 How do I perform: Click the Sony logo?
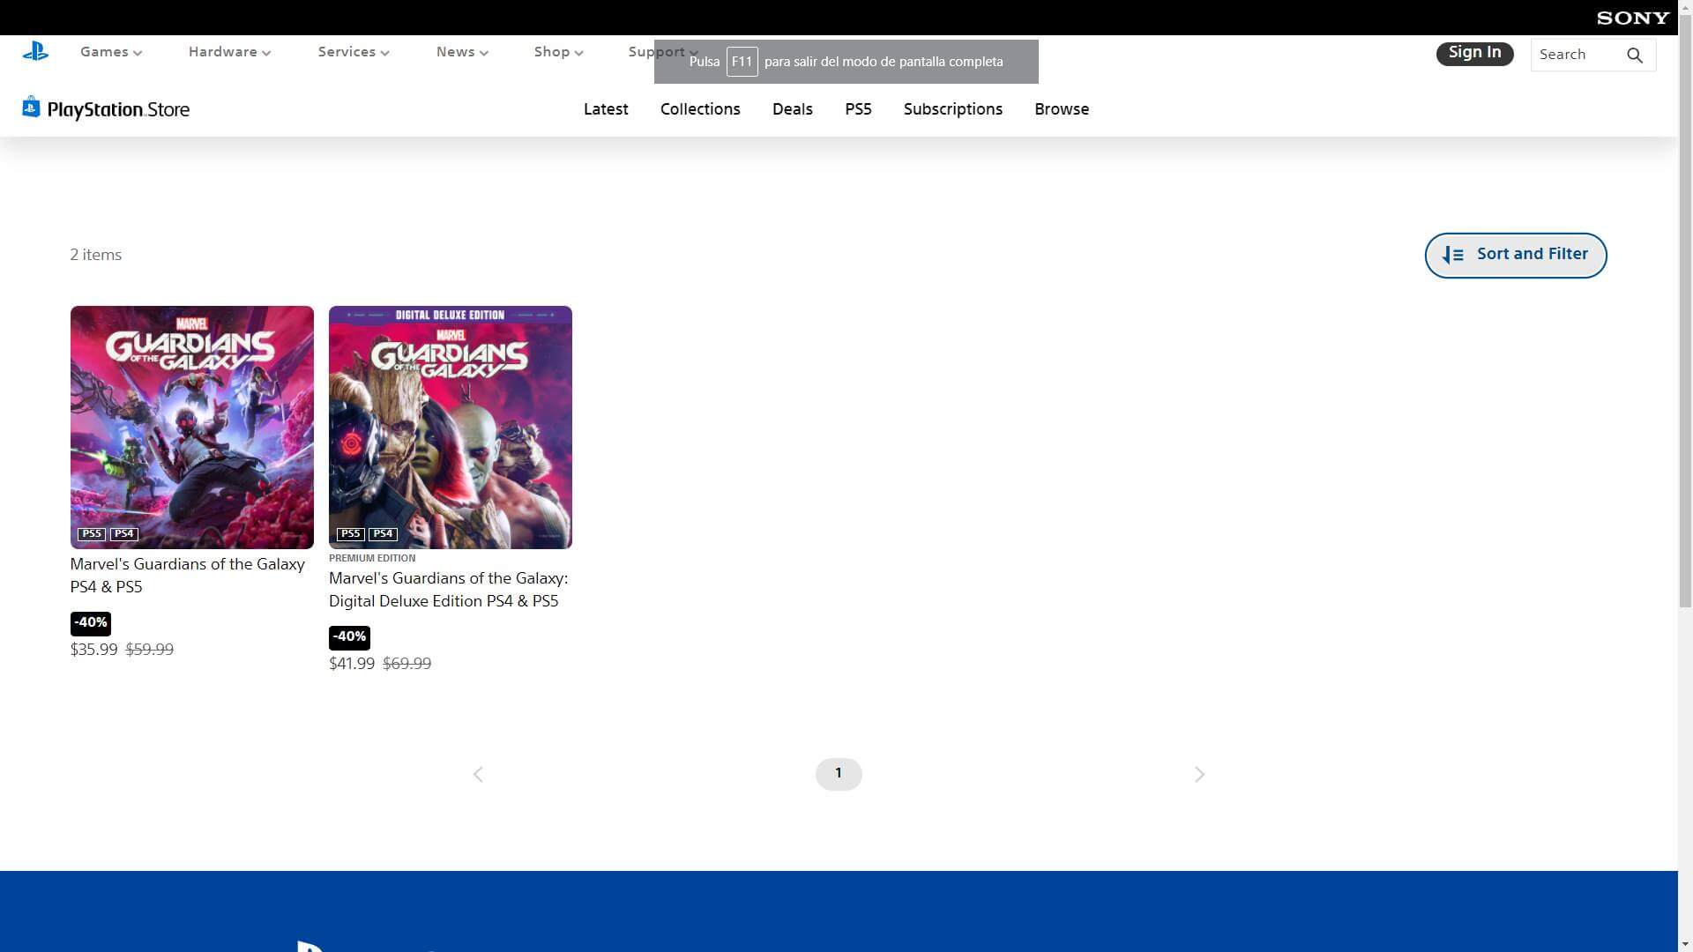click(1632, 18)
